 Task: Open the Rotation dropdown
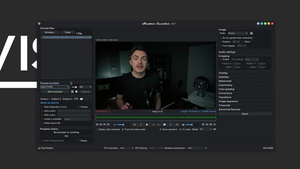[236, 42]
